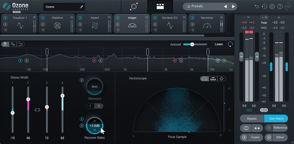Screen dimensions: 294x144
Task: Show the Polar Level vectorscope
Action: click(x=213, y=79)
